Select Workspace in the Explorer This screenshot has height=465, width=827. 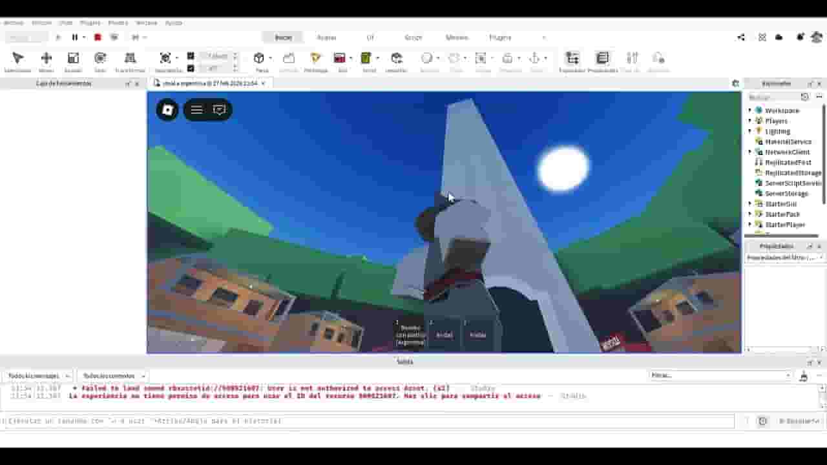[782, 110]
